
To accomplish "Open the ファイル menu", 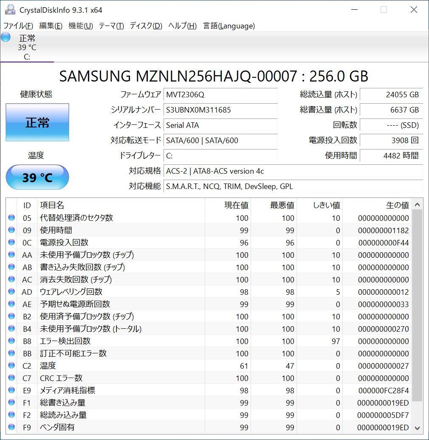I will pyautogui.click(x=18, y=26).
